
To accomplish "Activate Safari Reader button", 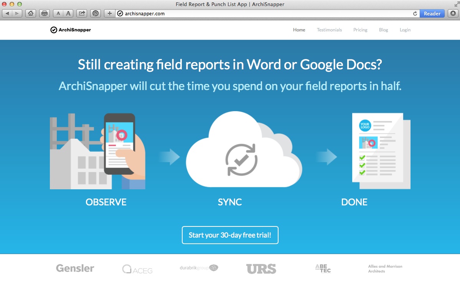I will [432, 13].
